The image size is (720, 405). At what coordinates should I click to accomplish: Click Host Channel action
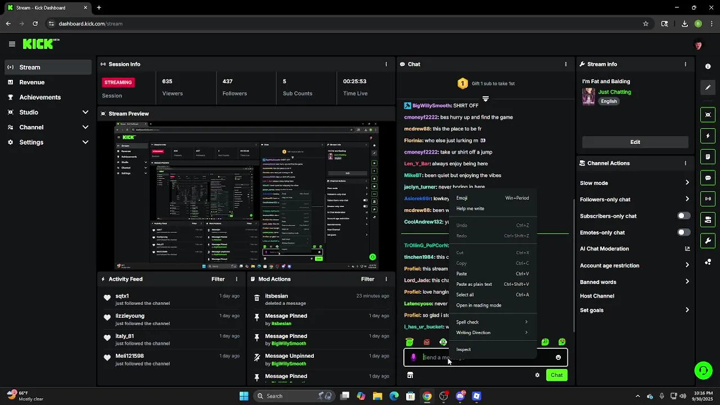click(x=597, y=296)
